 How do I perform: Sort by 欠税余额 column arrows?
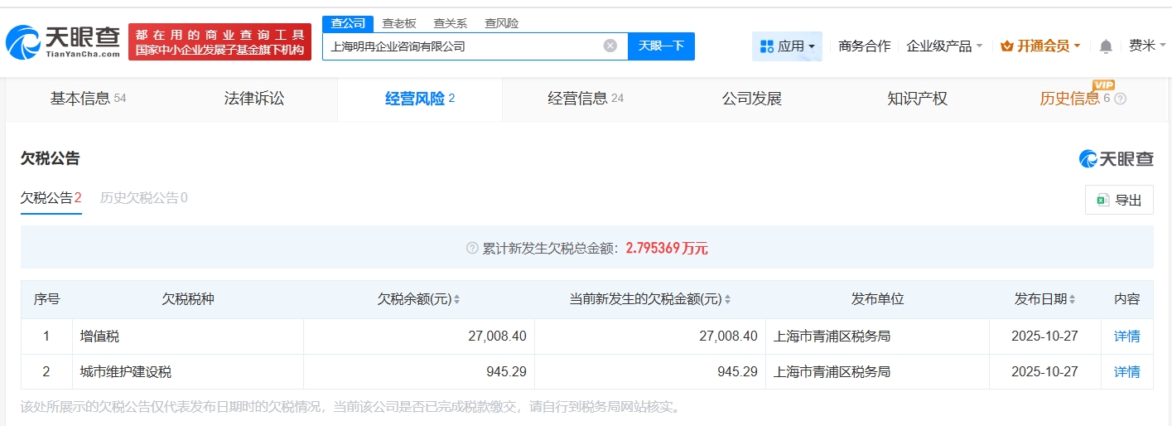coord(457,300)
